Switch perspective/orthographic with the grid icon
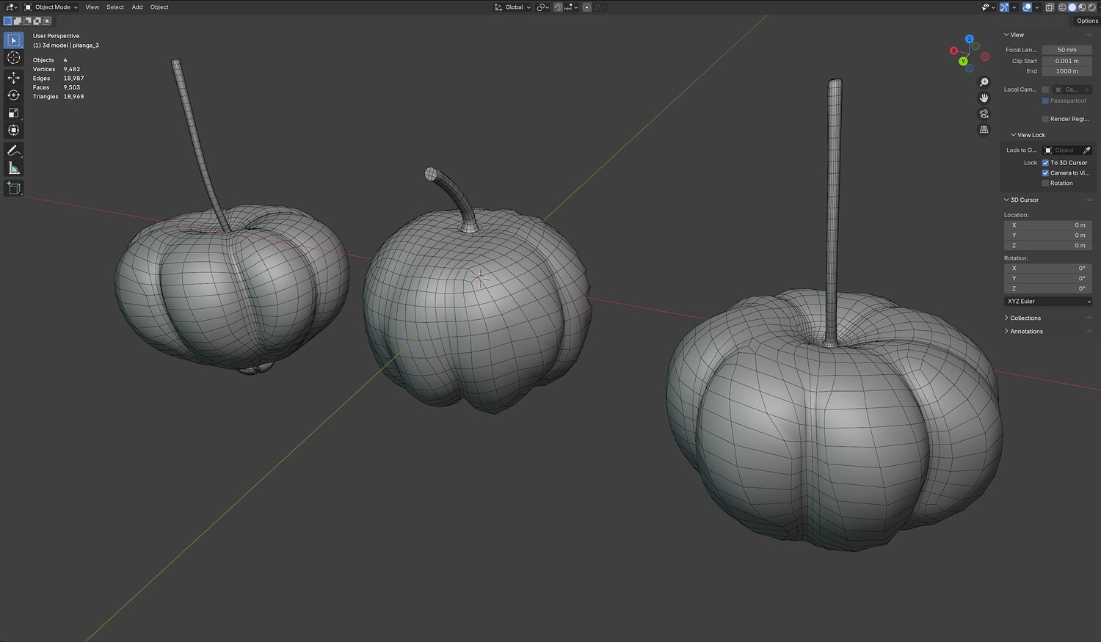Screen dimensions: 1101x642 tap(984, 130)
